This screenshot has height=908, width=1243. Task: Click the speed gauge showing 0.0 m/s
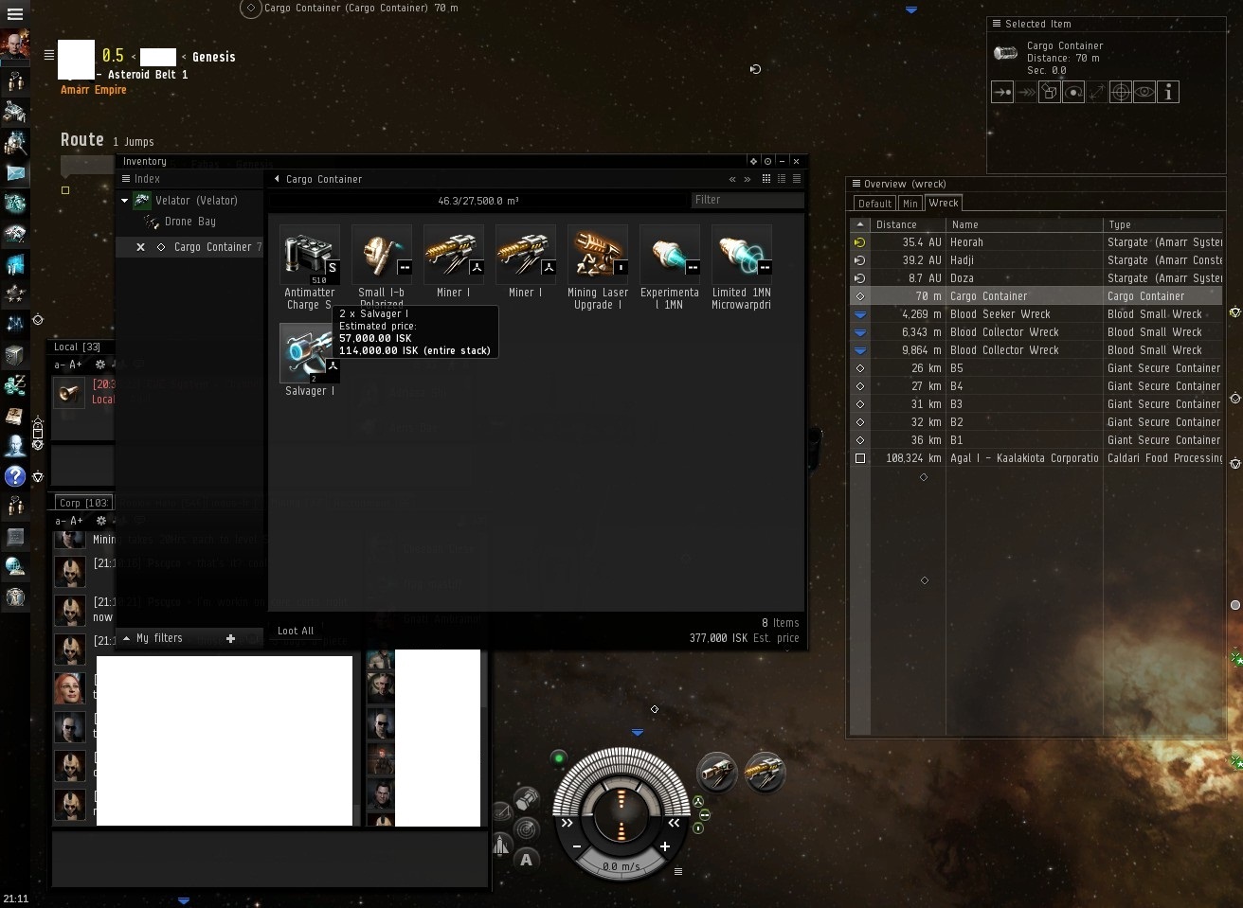pos(621,866)
